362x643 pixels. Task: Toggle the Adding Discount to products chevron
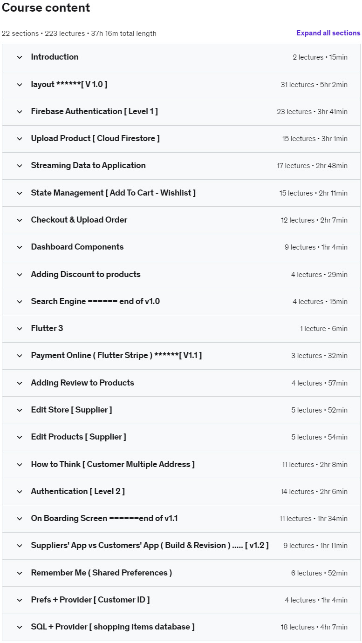pos(20,275)
